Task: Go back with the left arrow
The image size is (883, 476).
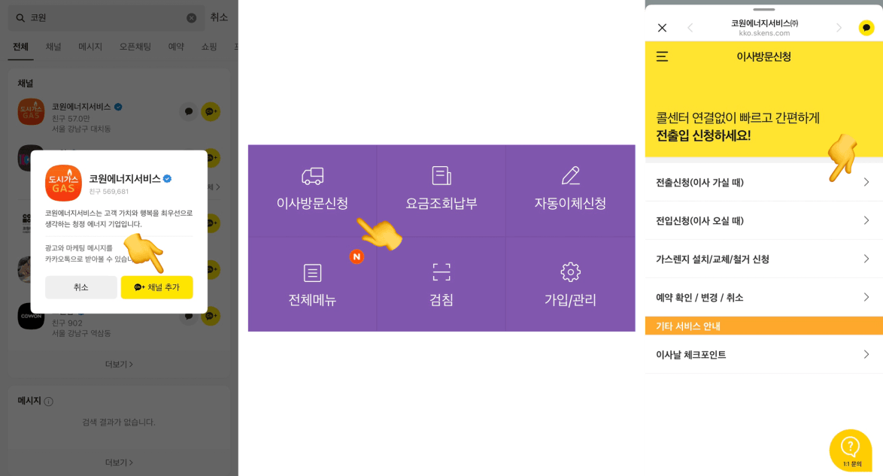Action: tap(690, 28)
